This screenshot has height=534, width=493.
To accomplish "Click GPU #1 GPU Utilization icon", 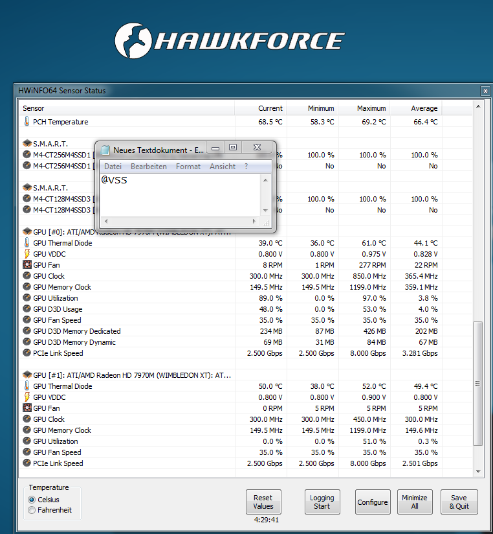I will tap(27, 441).
